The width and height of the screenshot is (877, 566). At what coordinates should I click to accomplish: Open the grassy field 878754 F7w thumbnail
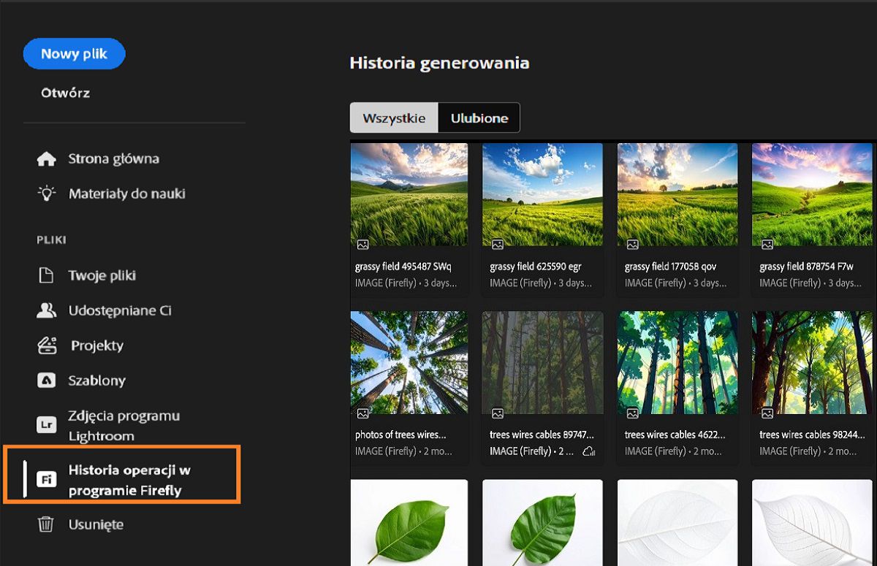(812, 194)
